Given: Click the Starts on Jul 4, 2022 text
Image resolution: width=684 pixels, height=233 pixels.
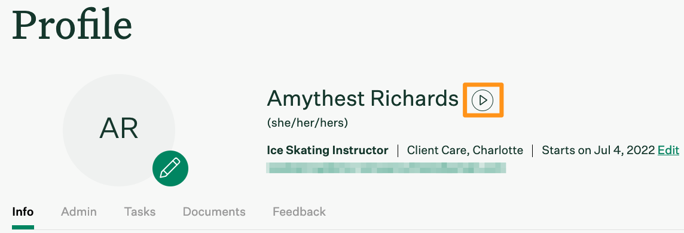Looking at the screenshot, I should point(598,150).
